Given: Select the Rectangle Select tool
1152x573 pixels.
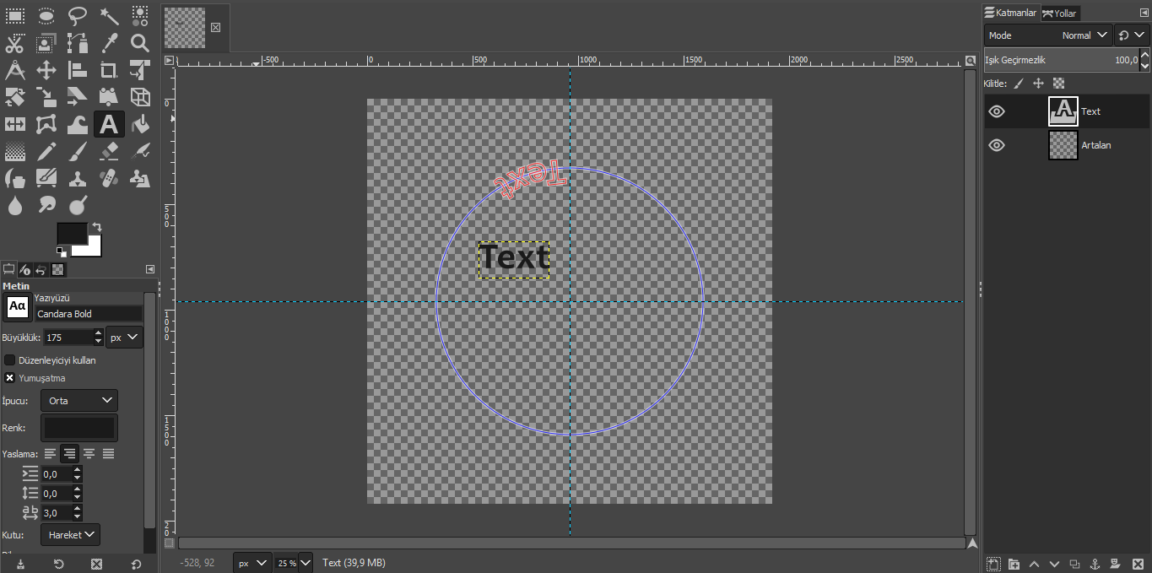Looking at the screenshot, I should coord(15,15).
